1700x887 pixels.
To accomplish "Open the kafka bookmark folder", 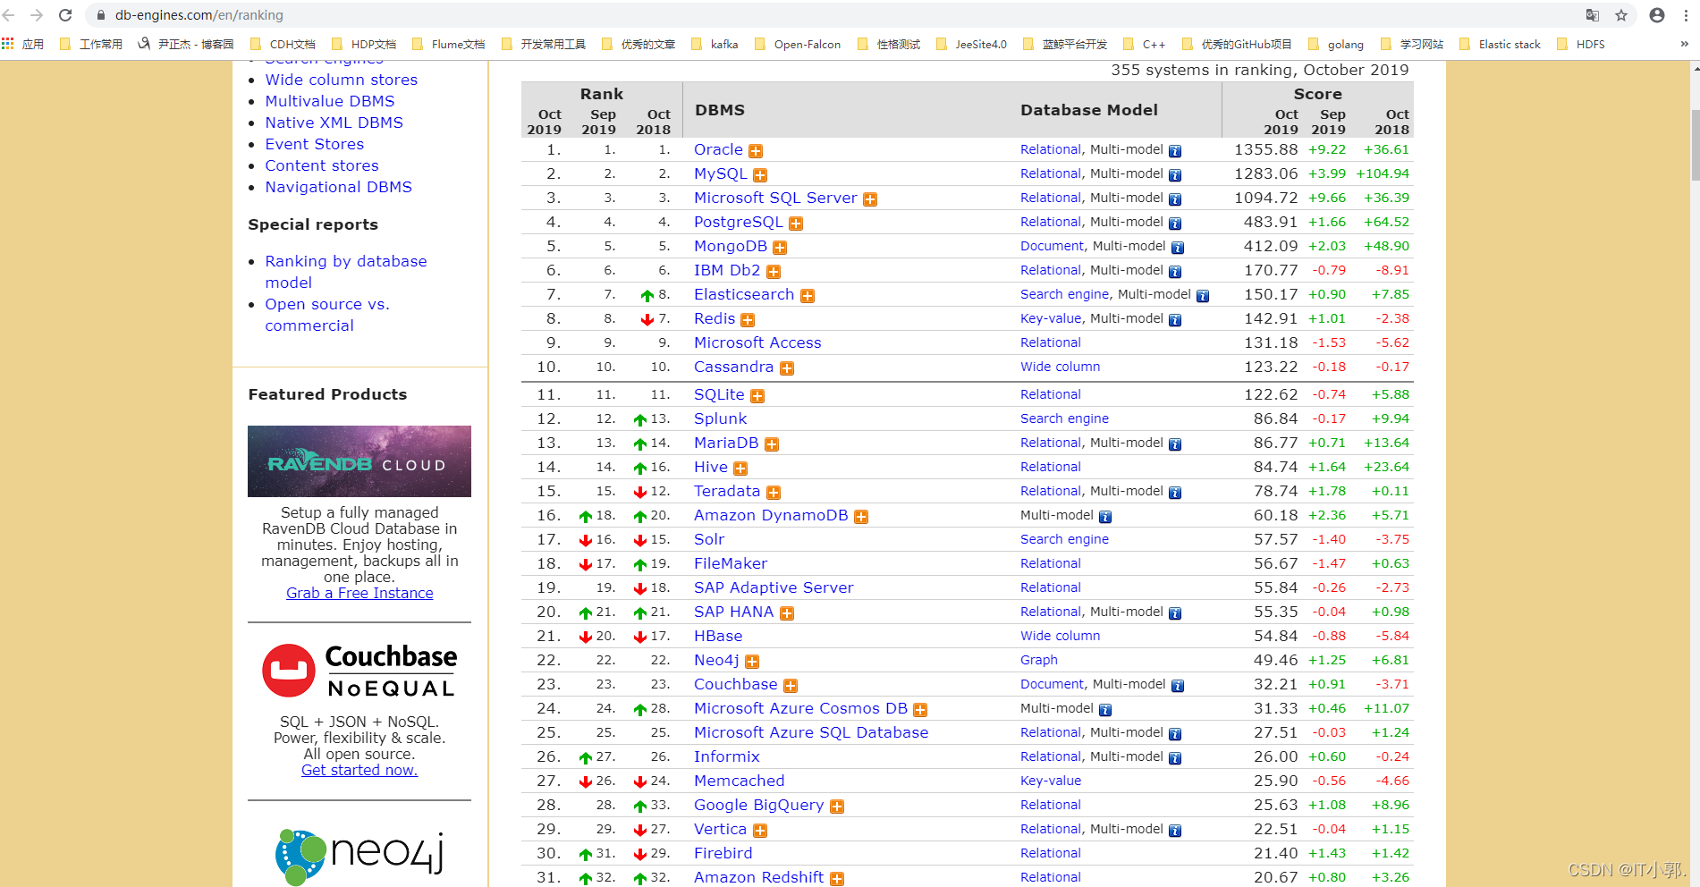I will tap(715, 44).
